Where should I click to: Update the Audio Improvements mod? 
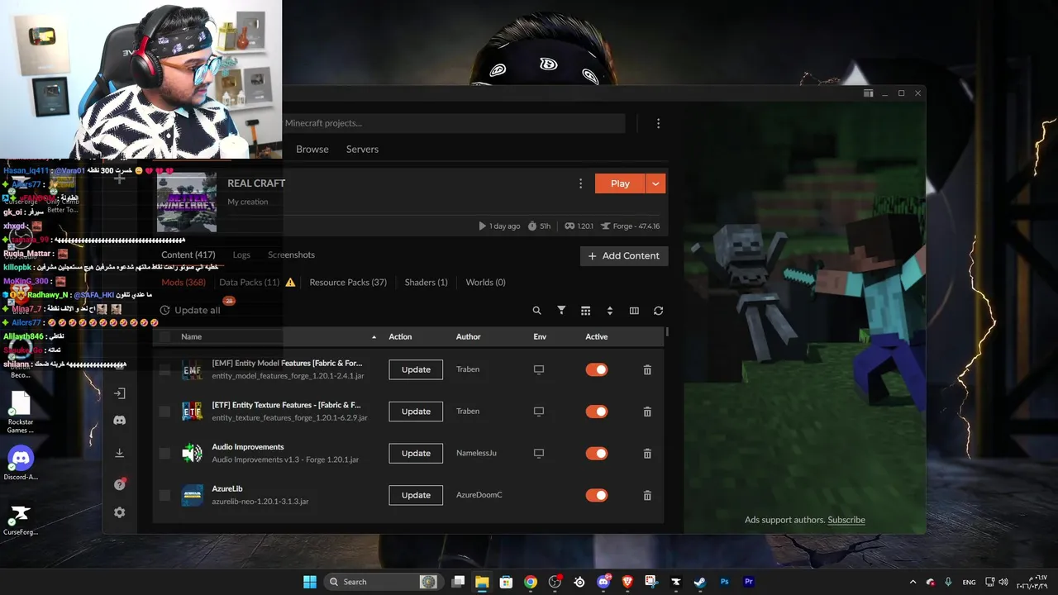416,453
